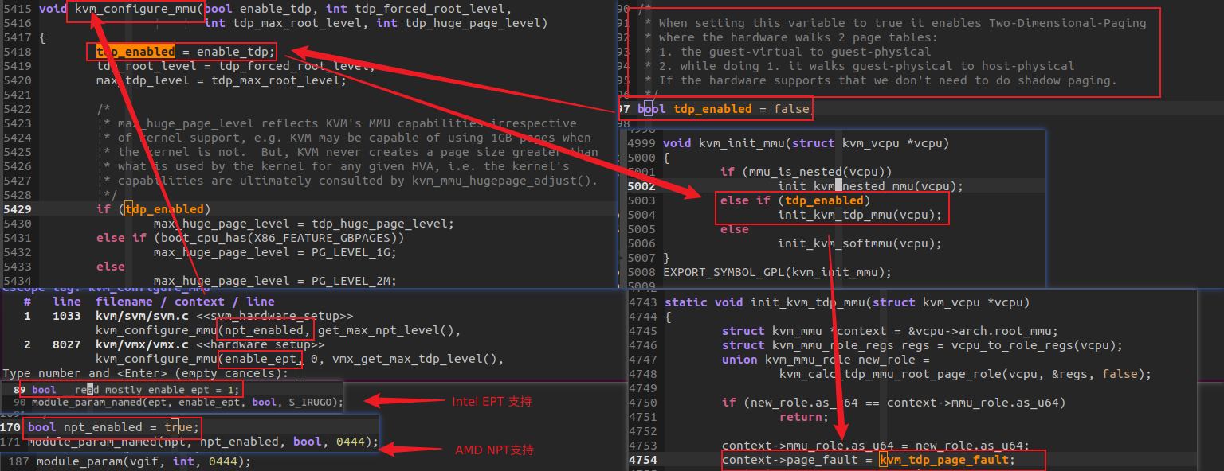Click mmu_is_nested(vcpu) on line 5000
The width and height of the screenshot is (1224, 471).
817,172
